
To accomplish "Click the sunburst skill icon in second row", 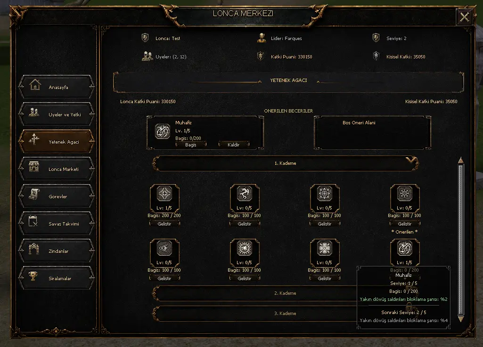I will pyautogui.click(x=245, y=249).
